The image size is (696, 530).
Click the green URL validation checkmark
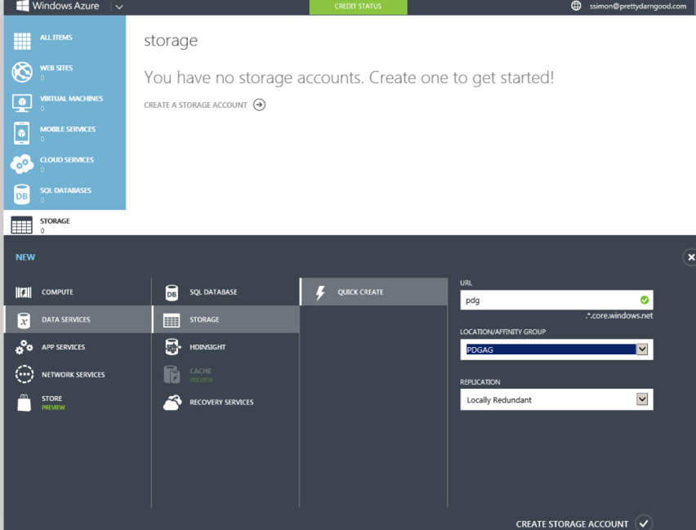[x=645, y=300]
